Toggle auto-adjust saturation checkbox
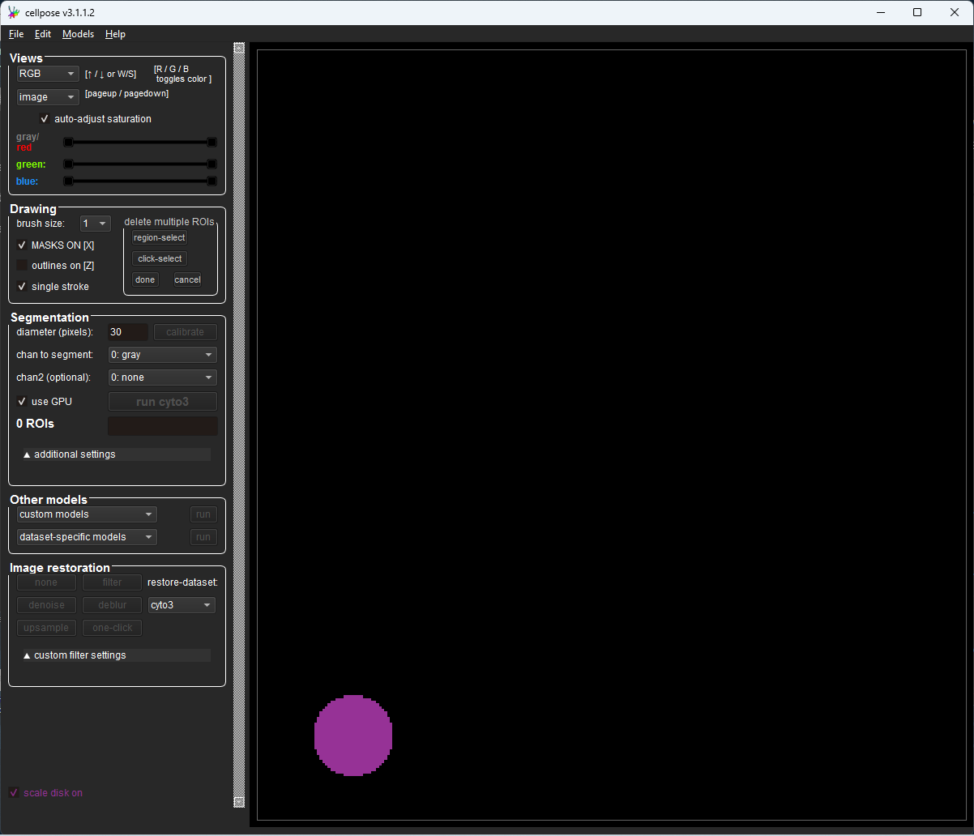The width and height of the screenshot is (974, 836). pos(45,119)
